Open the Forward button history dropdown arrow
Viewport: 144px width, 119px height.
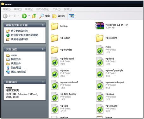point(29,16)
